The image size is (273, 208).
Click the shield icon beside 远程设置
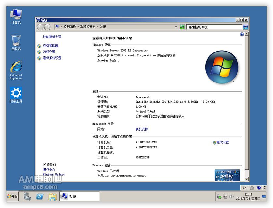39,52
